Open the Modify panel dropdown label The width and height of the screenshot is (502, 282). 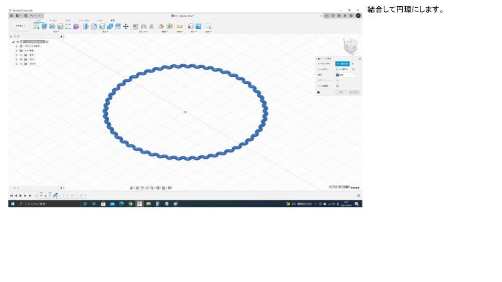point(105,32)
